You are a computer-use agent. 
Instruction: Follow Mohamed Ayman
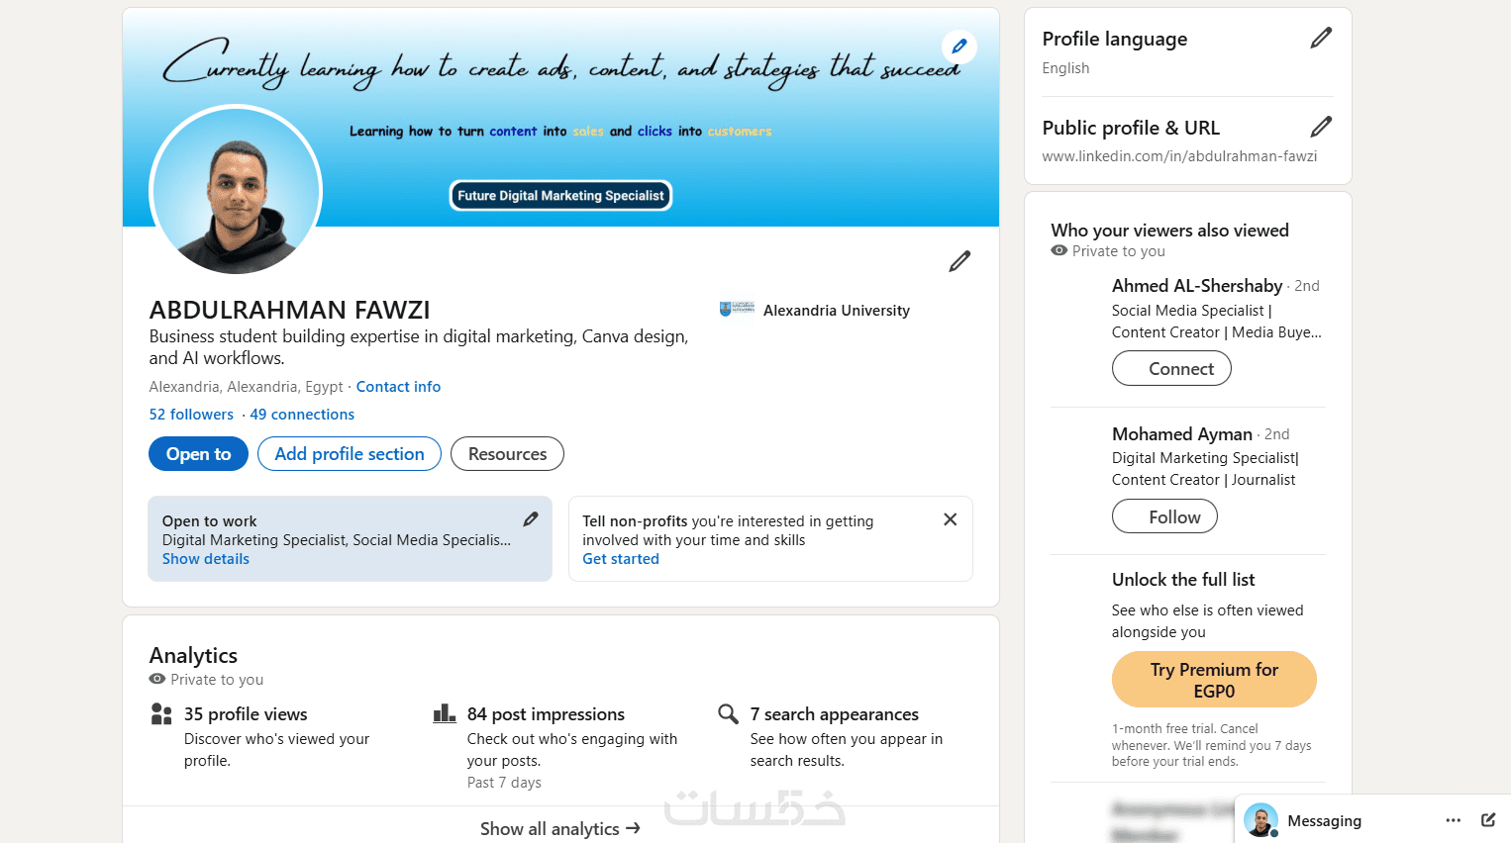click(1164, 516)
